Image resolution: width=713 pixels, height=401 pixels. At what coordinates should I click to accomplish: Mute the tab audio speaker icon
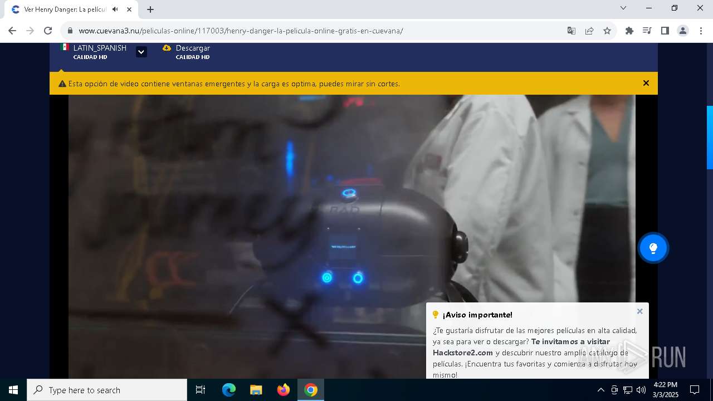(x=115, y=9)
